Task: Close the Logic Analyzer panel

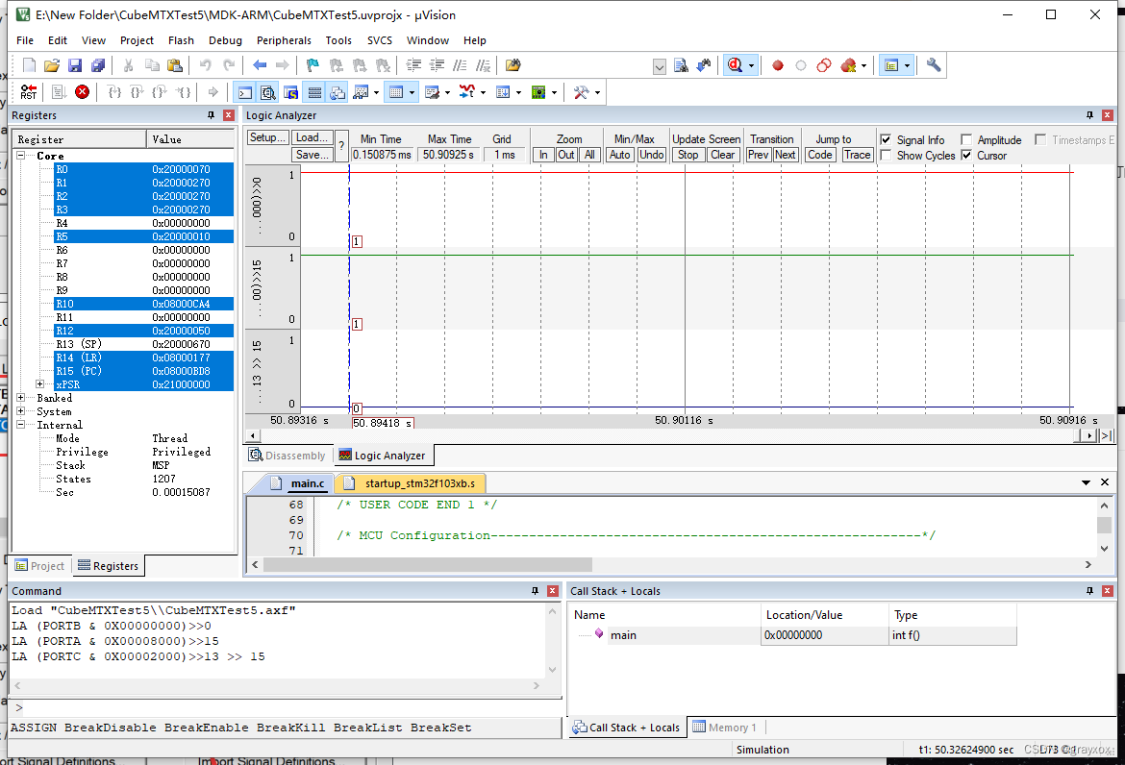Action: (x=1107, y=115)
